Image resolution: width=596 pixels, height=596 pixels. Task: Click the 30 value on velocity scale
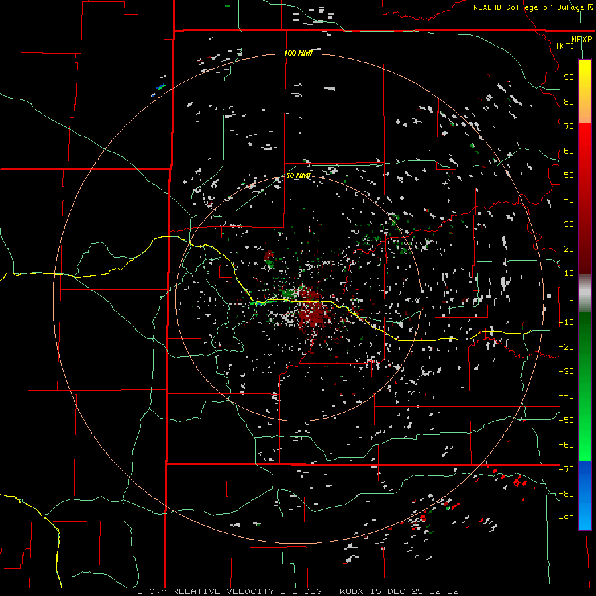coord(569,224)
